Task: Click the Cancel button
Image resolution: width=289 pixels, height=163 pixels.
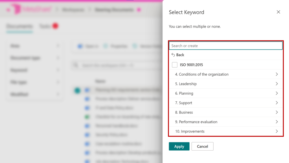Action: [202, 146]
